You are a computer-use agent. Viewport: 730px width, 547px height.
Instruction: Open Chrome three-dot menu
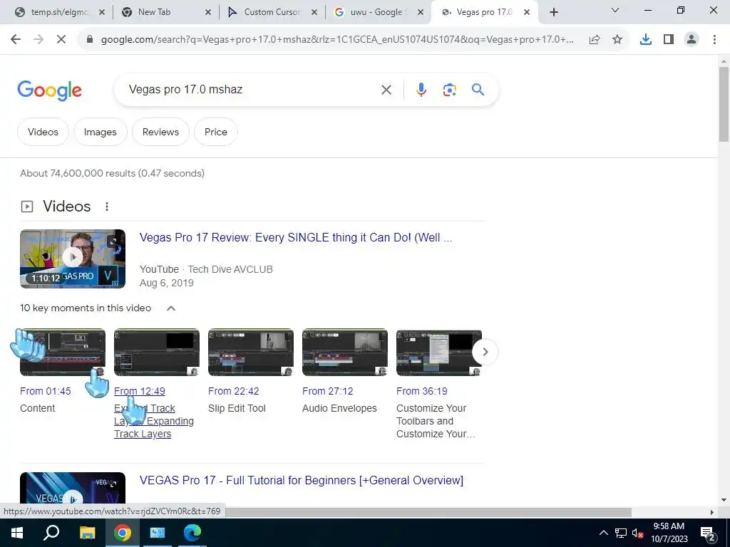pyautogui.click(x=714, y=40)
